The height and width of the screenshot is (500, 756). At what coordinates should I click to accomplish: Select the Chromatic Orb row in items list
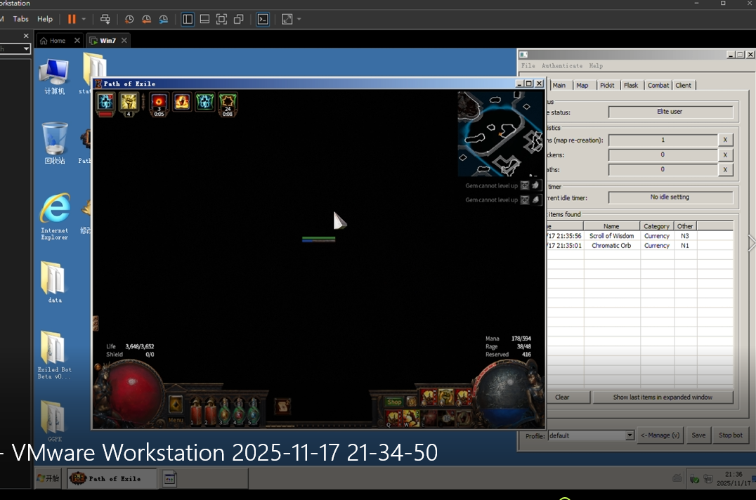coord(611,246)
